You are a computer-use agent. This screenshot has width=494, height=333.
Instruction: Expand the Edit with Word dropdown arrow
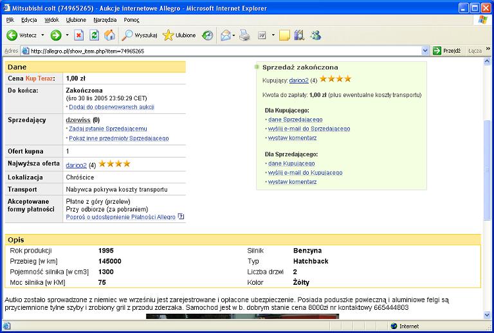pos(273,35)
